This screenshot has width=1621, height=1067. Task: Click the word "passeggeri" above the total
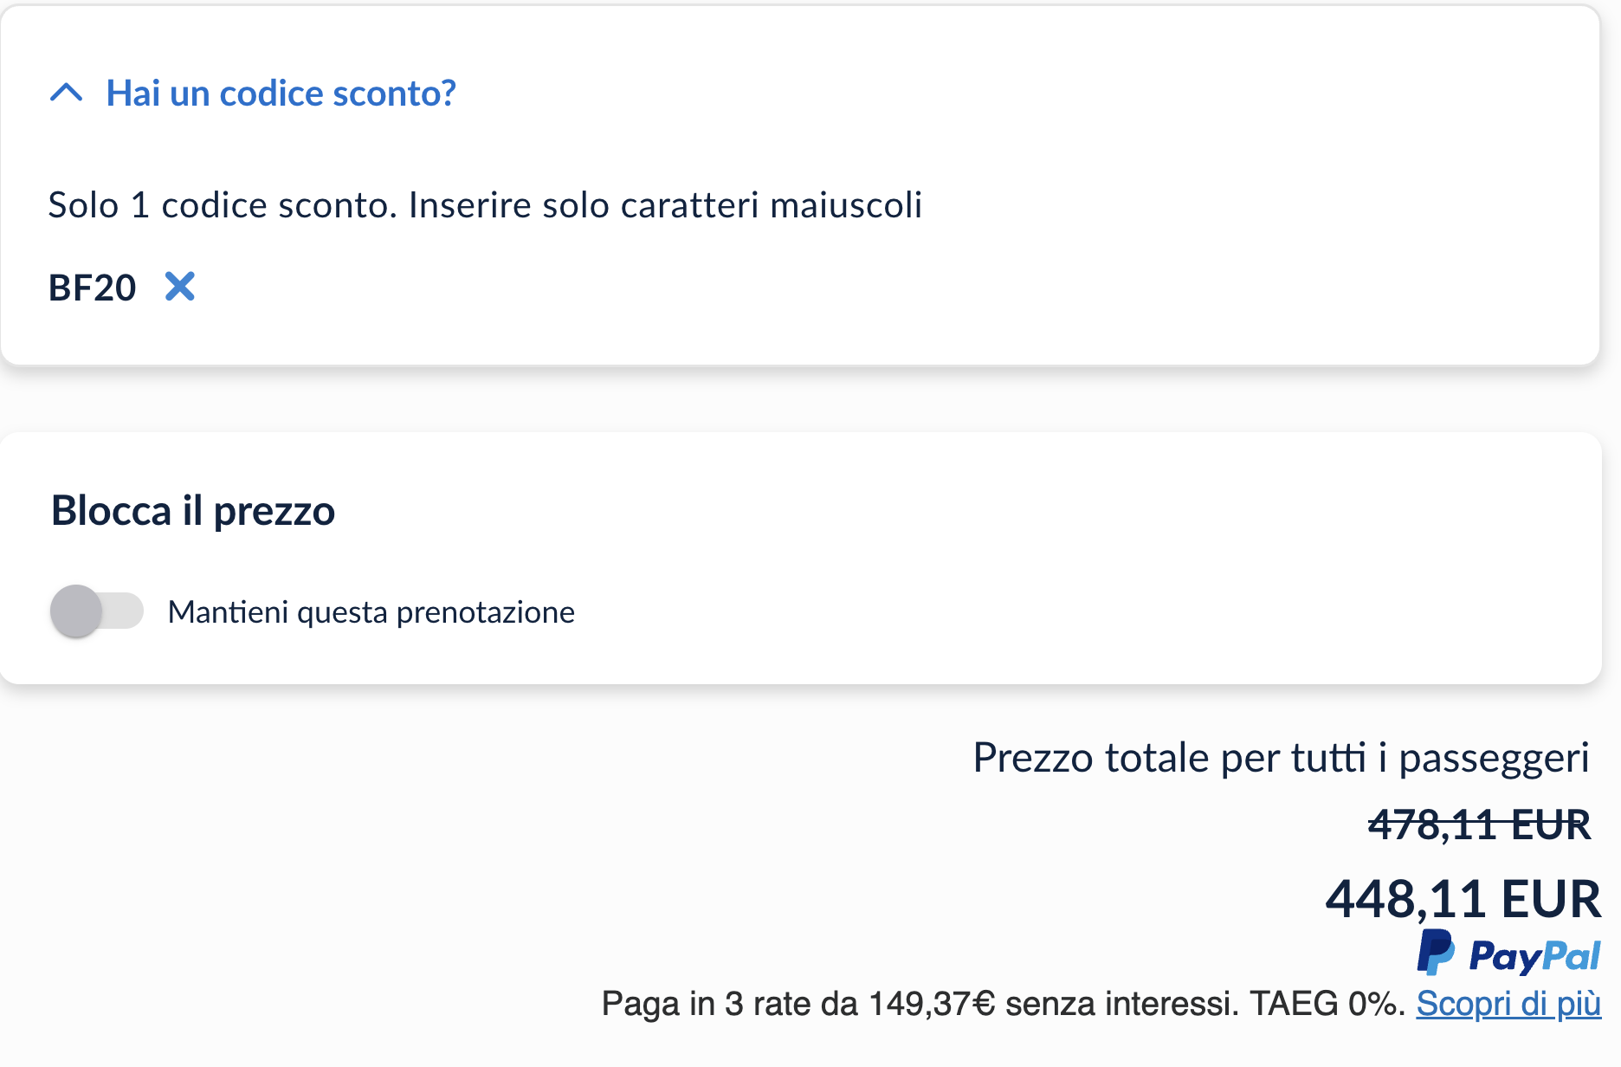point(1494,758)
